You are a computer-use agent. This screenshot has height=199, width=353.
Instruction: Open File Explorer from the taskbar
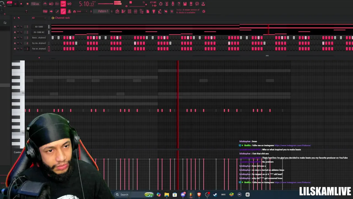167,195
